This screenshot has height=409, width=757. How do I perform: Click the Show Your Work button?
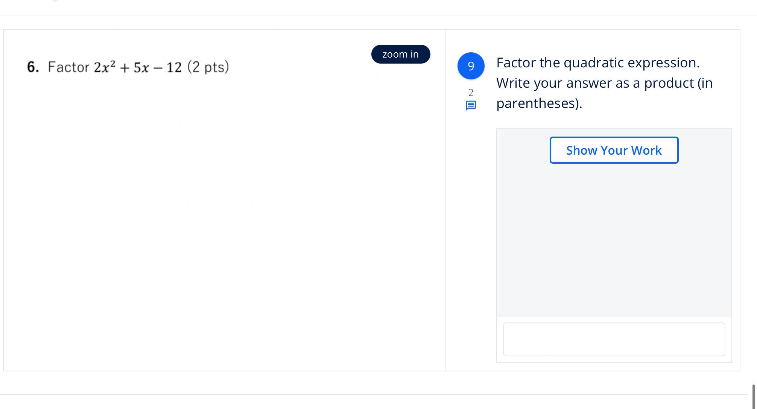click(614, 150)
